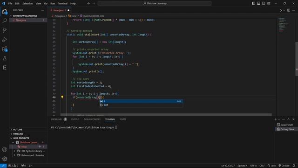The width and height of the screenshot is (298, 168).
Task: Click the lightbulb code action icon
Action: pyautogui.click(x=62, y=97)
